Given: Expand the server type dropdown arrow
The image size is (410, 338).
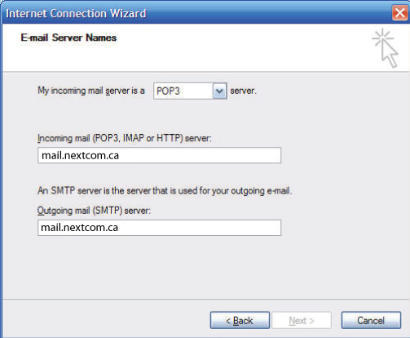Looking at the screenshot, I should [x=219, y=91].
